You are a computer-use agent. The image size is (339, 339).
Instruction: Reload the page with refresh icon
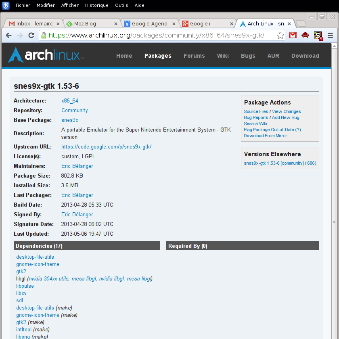click(x=31, y=35)
